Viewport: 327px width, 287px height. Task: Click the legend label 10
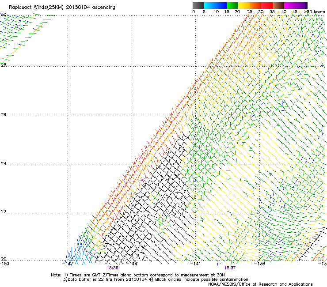coord(216,12)
